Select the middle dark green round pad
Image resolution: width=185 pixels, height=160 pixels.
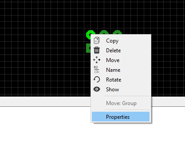pyautogui.click(x=104, y=32)
